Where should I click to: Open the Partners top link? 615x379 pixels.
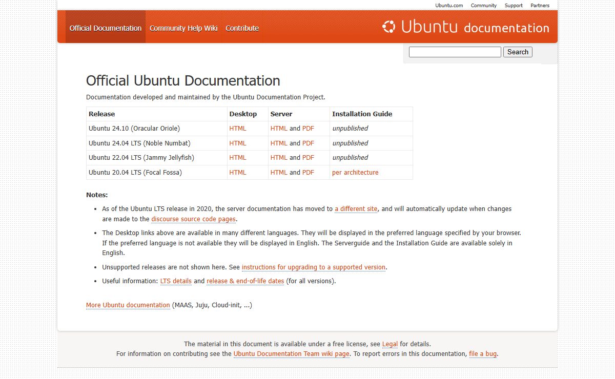tap(540, 6)
